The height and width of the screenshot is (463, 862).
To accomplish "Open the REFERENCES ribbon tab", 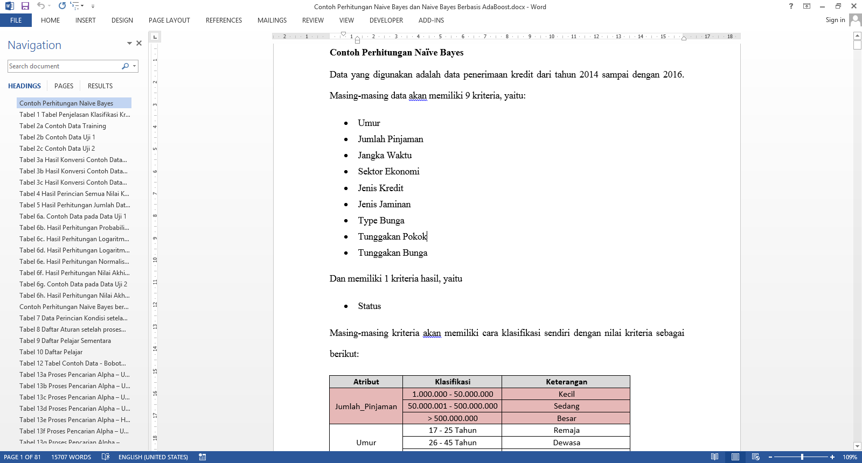I will (x=224, y=20).
